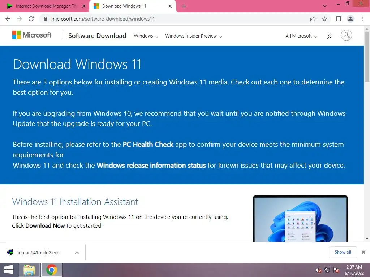Image resolution: width=370 pixels, height=277 pixels.
Task: Click the muted volume tray icon
Action: (x=319, y=270)
